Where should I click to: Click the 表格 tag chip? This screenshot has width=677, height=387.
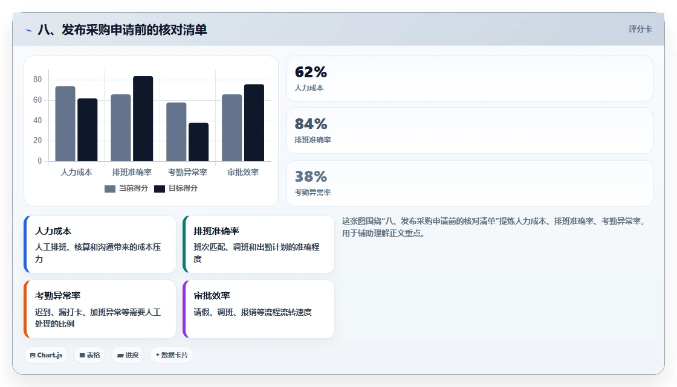89,355
